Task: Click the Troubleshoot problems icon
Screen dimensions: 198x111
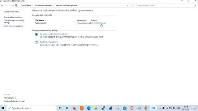Action: click(37, 43)
